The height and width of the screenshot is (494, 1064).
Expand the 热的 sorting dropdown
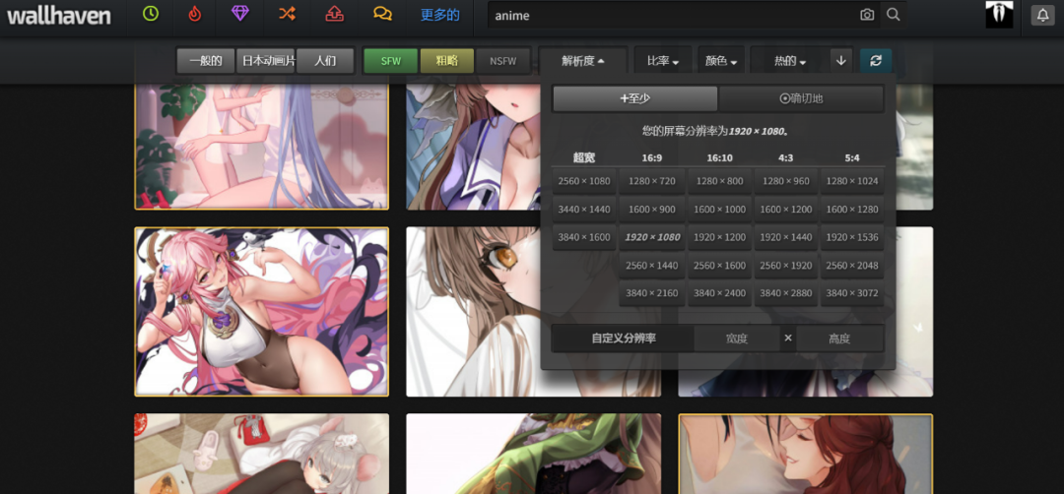790,61
